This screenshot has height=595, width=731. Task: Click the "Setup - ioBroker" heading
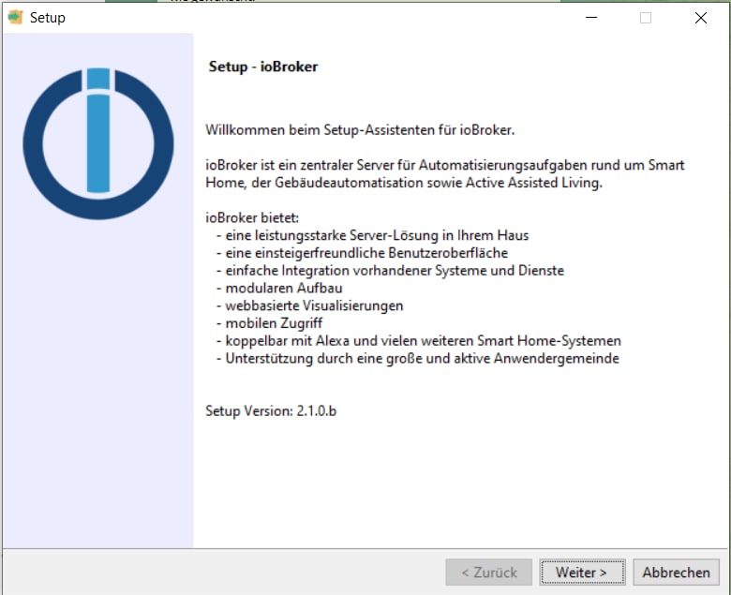coord(263,67)
